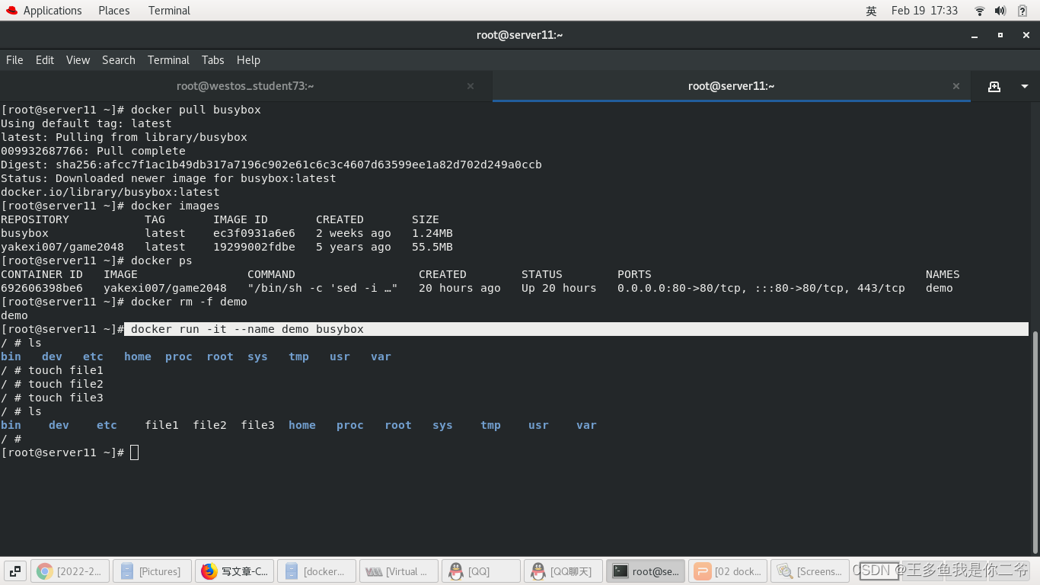The width and height of the screenshot is (1040, 585).
Task: Switch to the [QQ] taskbar window
Action: [x=481, y=571]
